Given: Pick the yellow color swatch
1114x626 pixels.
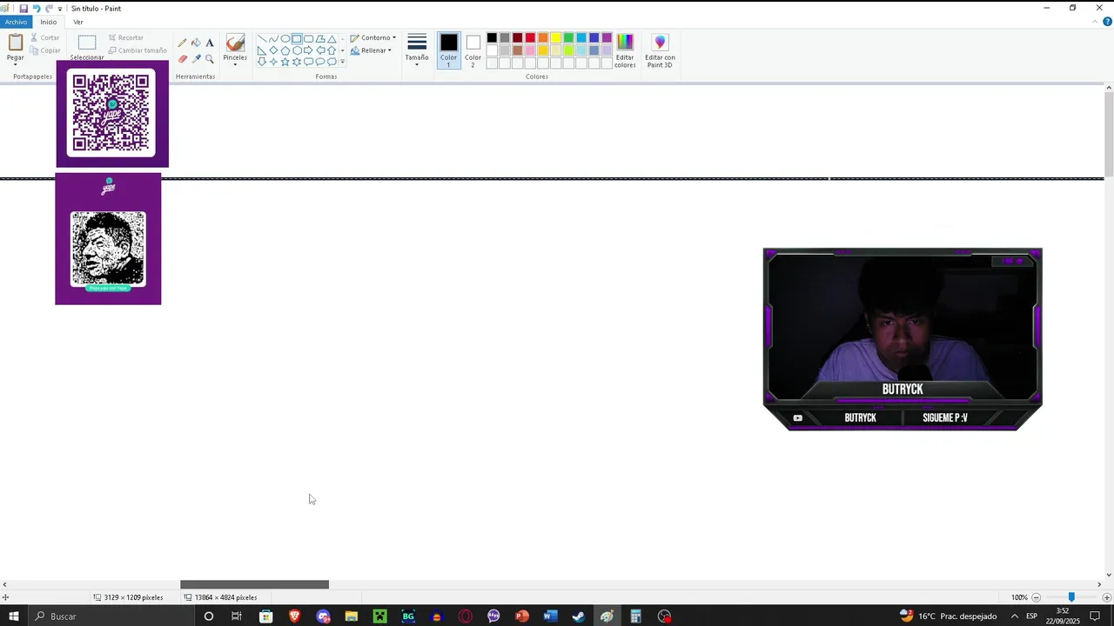Looking at the screenshot, I should coord(555,37).
